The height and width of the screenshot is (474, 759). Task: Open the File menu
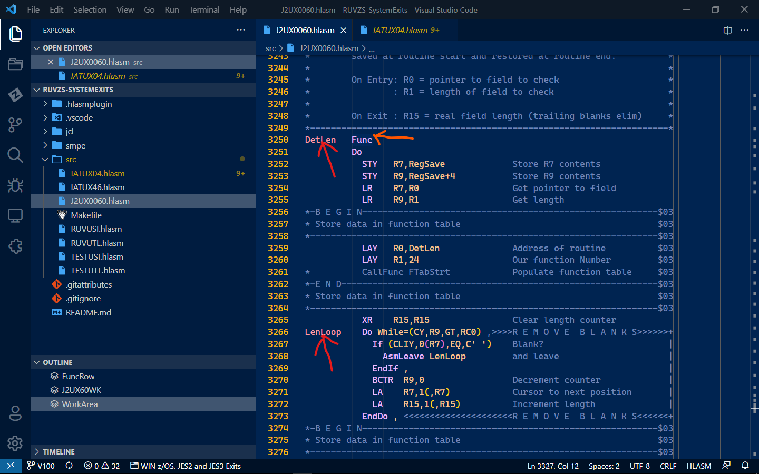(33, 10)
